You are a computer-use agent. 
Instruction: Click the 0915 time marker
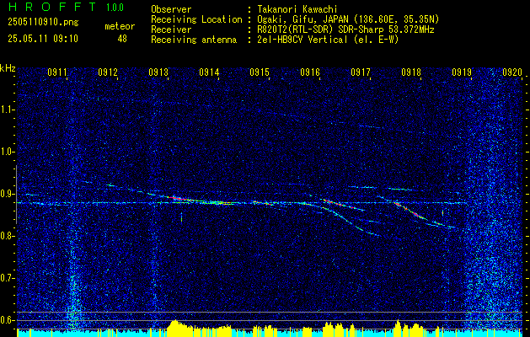260,72
